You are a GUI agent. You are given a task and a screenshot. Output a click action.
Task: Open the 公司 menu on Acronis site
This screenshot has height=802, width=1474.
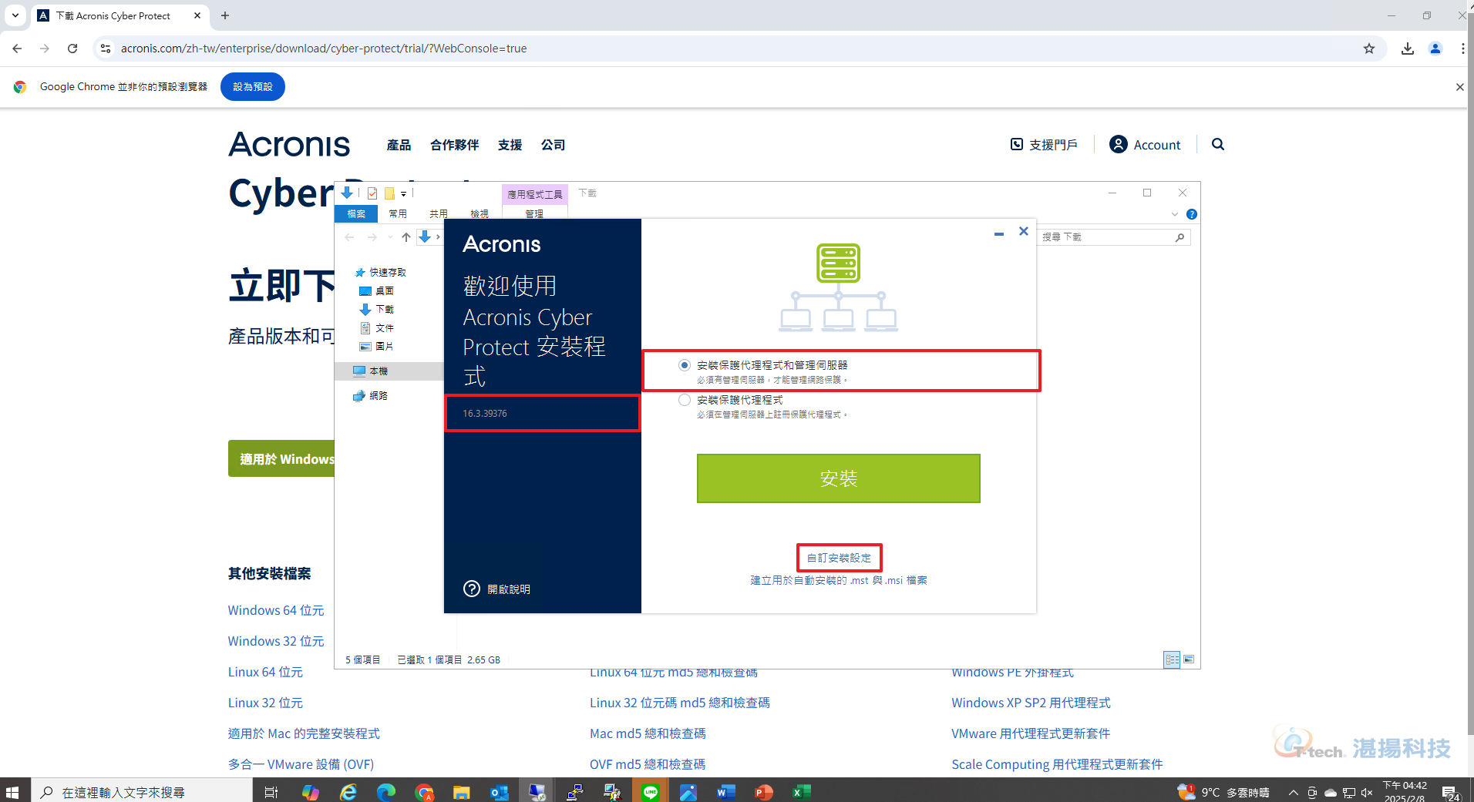pyautogui.click(x=553, y=145)
